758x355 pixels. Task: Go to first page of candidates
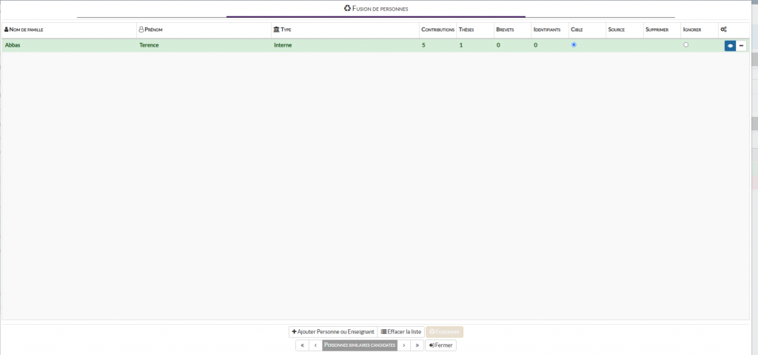[302, 345]
